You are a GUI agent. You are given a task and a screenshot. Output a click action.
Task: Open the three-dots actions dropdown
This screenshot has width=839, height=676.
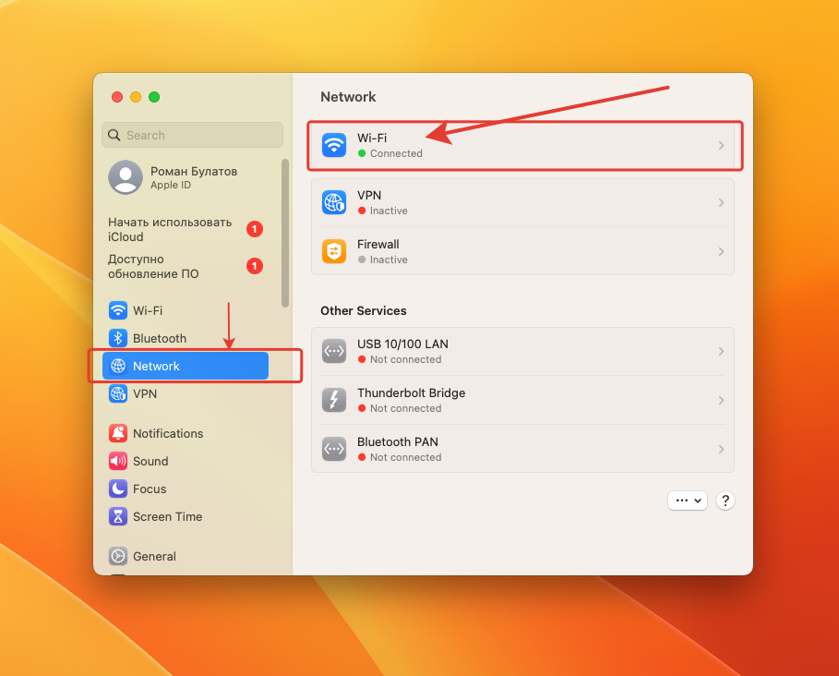click(688, 501)
